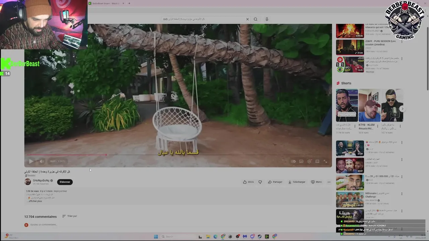This screenshot has height=241, width=429.
Task: Open Malwarebytes icon in taskbar
Action: [245, 237]
